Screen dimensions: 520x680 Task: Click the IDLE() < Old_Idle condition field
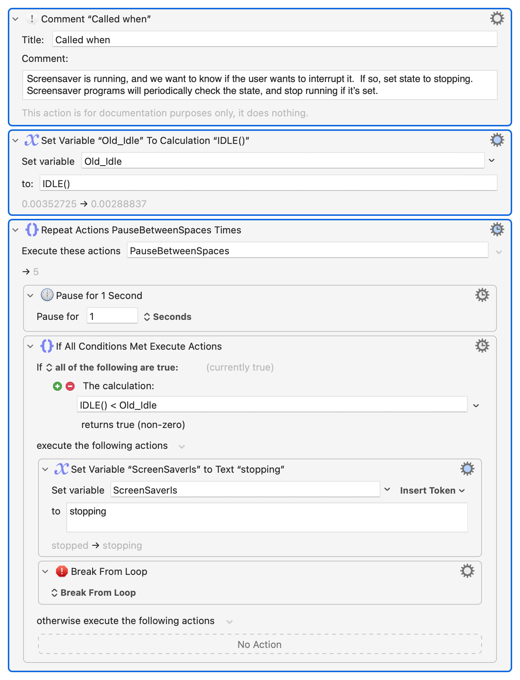tap(272, 404)
